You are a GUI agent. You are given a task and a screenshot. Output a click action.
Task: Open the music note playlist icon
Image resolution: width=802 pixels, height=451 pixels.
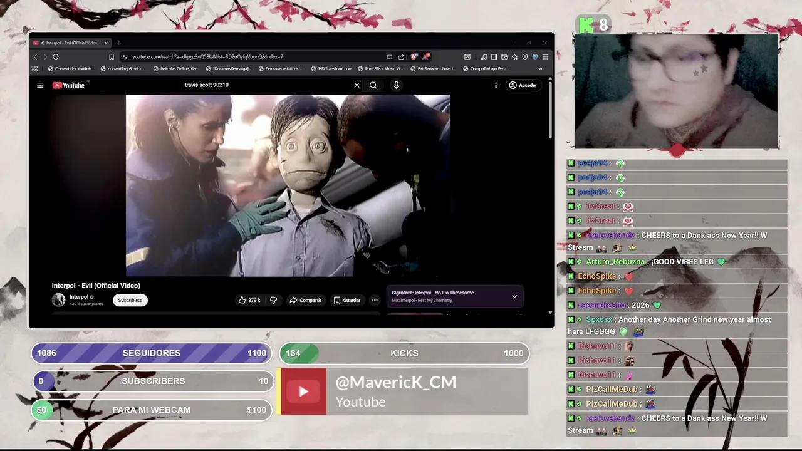(484, 56)
